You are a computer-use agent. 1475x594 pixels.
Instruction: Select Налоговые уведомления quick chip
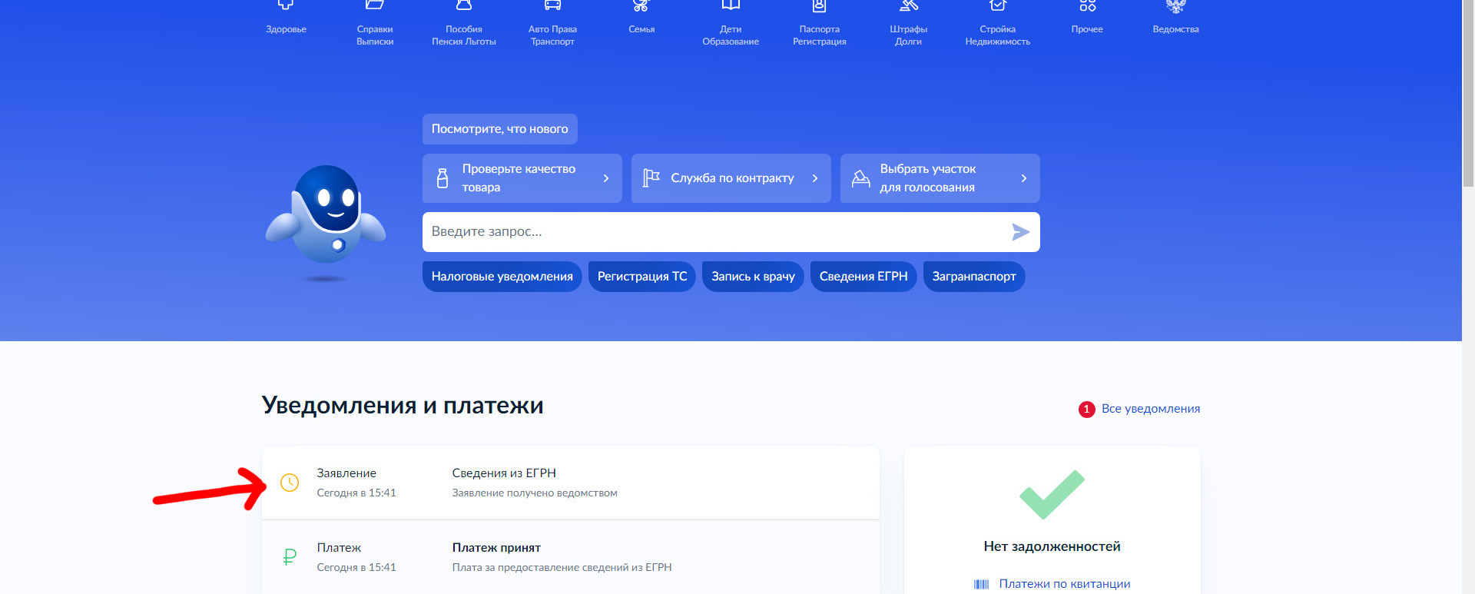502,277
